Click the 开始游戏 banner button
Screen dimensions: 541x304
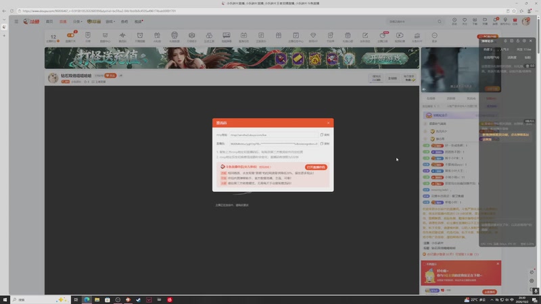click(x=385, y=59)
